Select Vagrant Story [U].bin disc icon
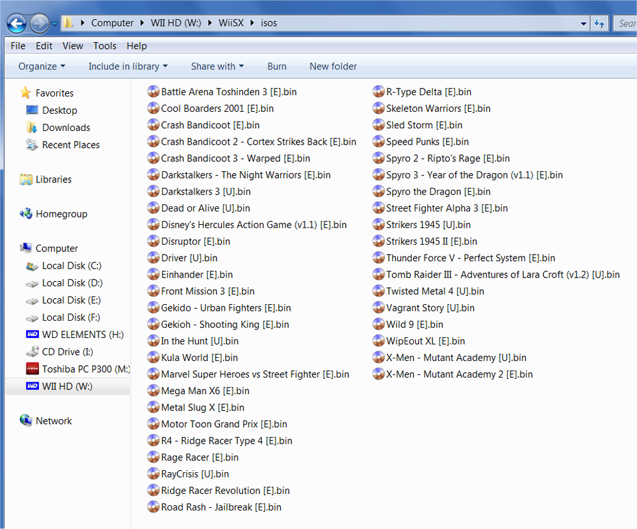This screenshot has height=529, width=637. [378, 308]
